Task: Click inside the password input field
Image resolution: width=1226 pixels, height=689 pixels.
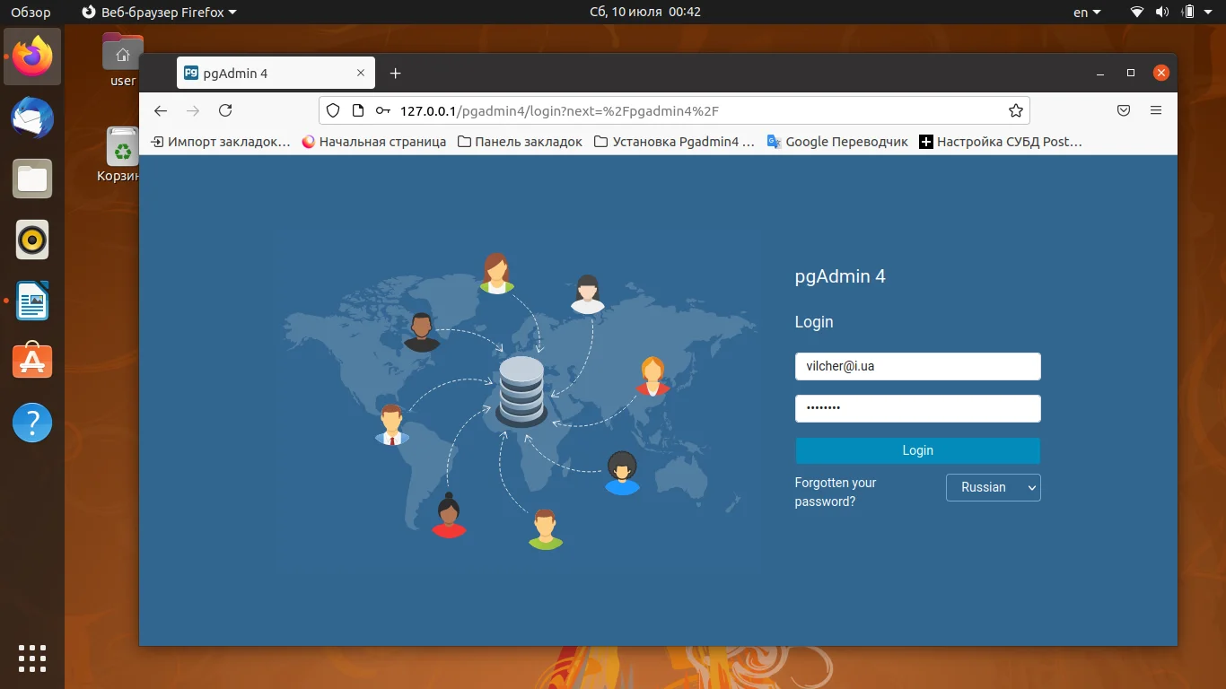Action: click(917, 408)
